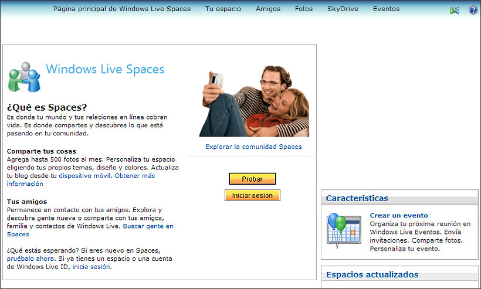Viewport: 481px width, 289px height.
Task: Open the blue help question mark icon
Action: tap(473, 10)
